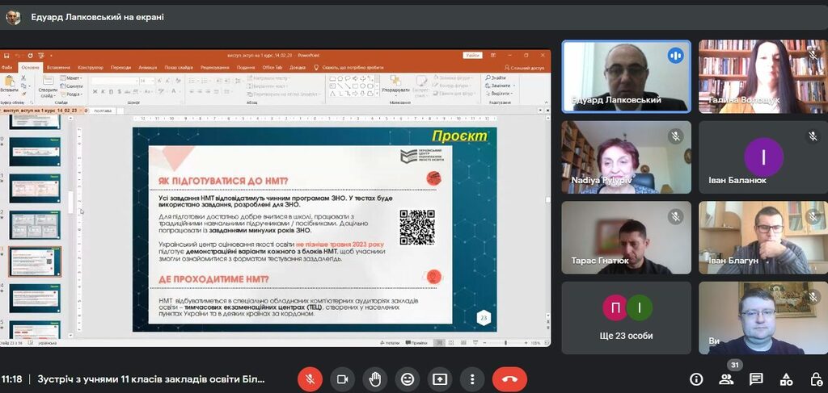Select the Іван Баланюк participant tile
828x393 pixels.
coord(764,157)
